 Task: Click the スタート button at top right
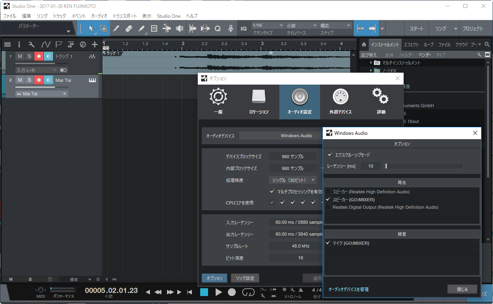coord(417,29)
